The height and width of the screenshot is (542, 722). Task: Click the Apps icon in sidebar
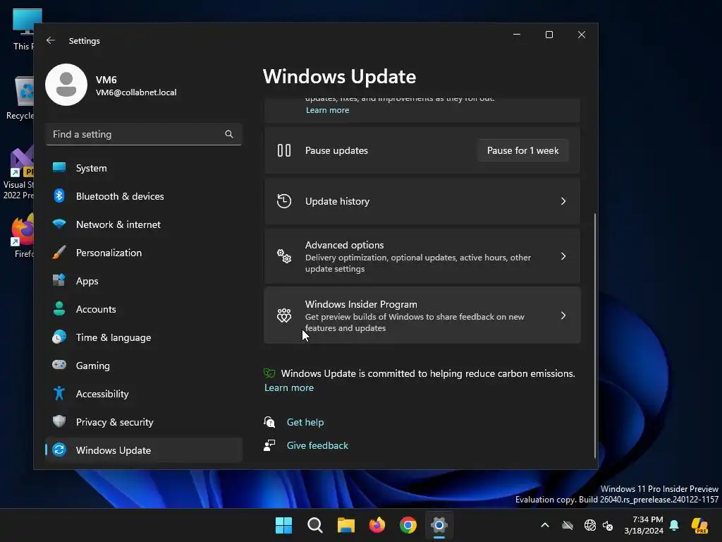pyautogui.click(x=59, y=281)
